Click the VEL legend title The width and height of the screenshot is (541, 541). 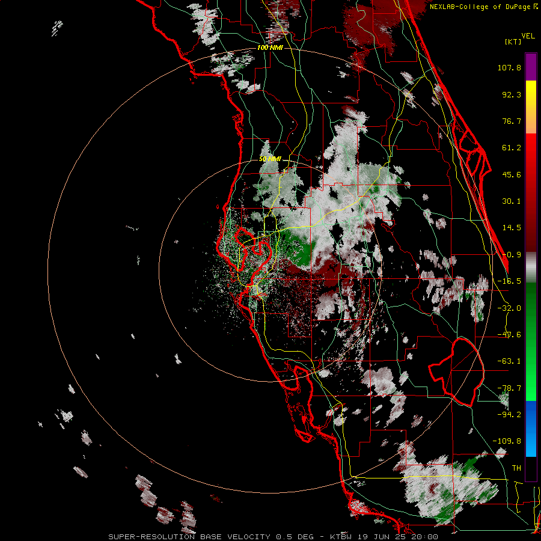click(528, 36)
